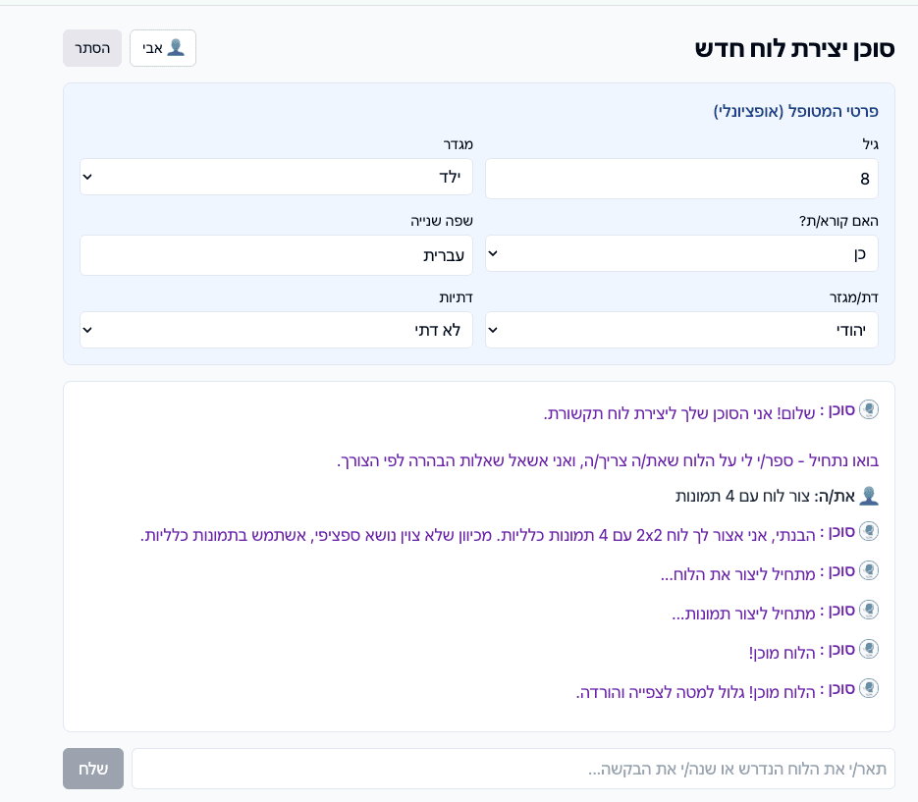The image size is (918, 802).
Task: Click the הסתר button
Action: [x=92, y=48]
